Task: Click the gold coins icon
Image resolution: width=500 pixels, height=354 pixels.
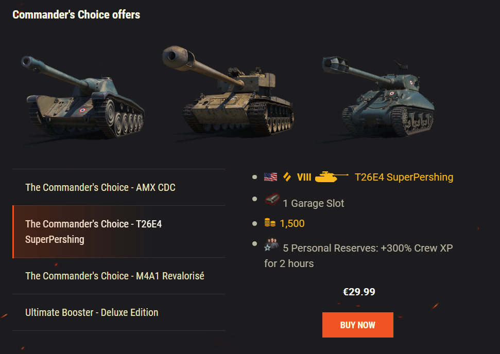Action: [x=270, y=223]
